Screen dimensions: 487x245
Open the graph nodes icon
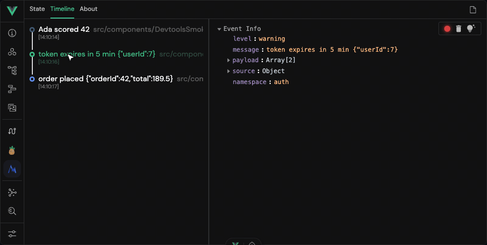pos(12,193)
